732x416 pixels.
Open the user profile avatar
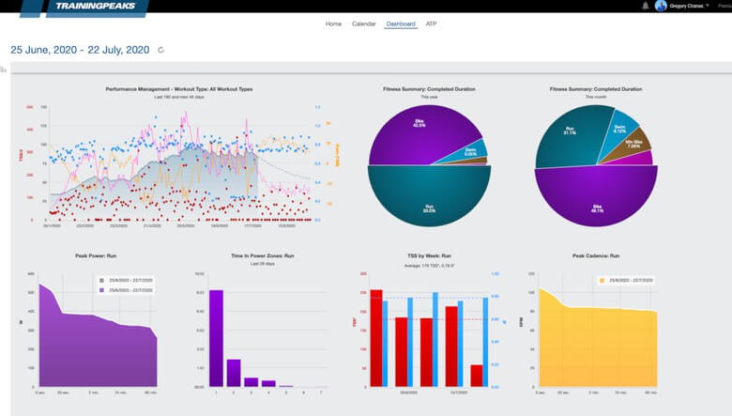660,6
